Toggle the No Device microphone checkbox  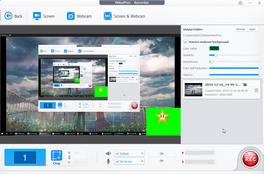click(x=117, y=161)
